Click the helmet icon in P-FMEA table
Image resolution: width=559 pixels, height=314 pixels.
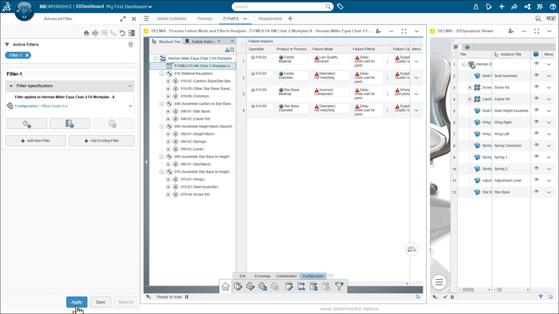[412, 249]
